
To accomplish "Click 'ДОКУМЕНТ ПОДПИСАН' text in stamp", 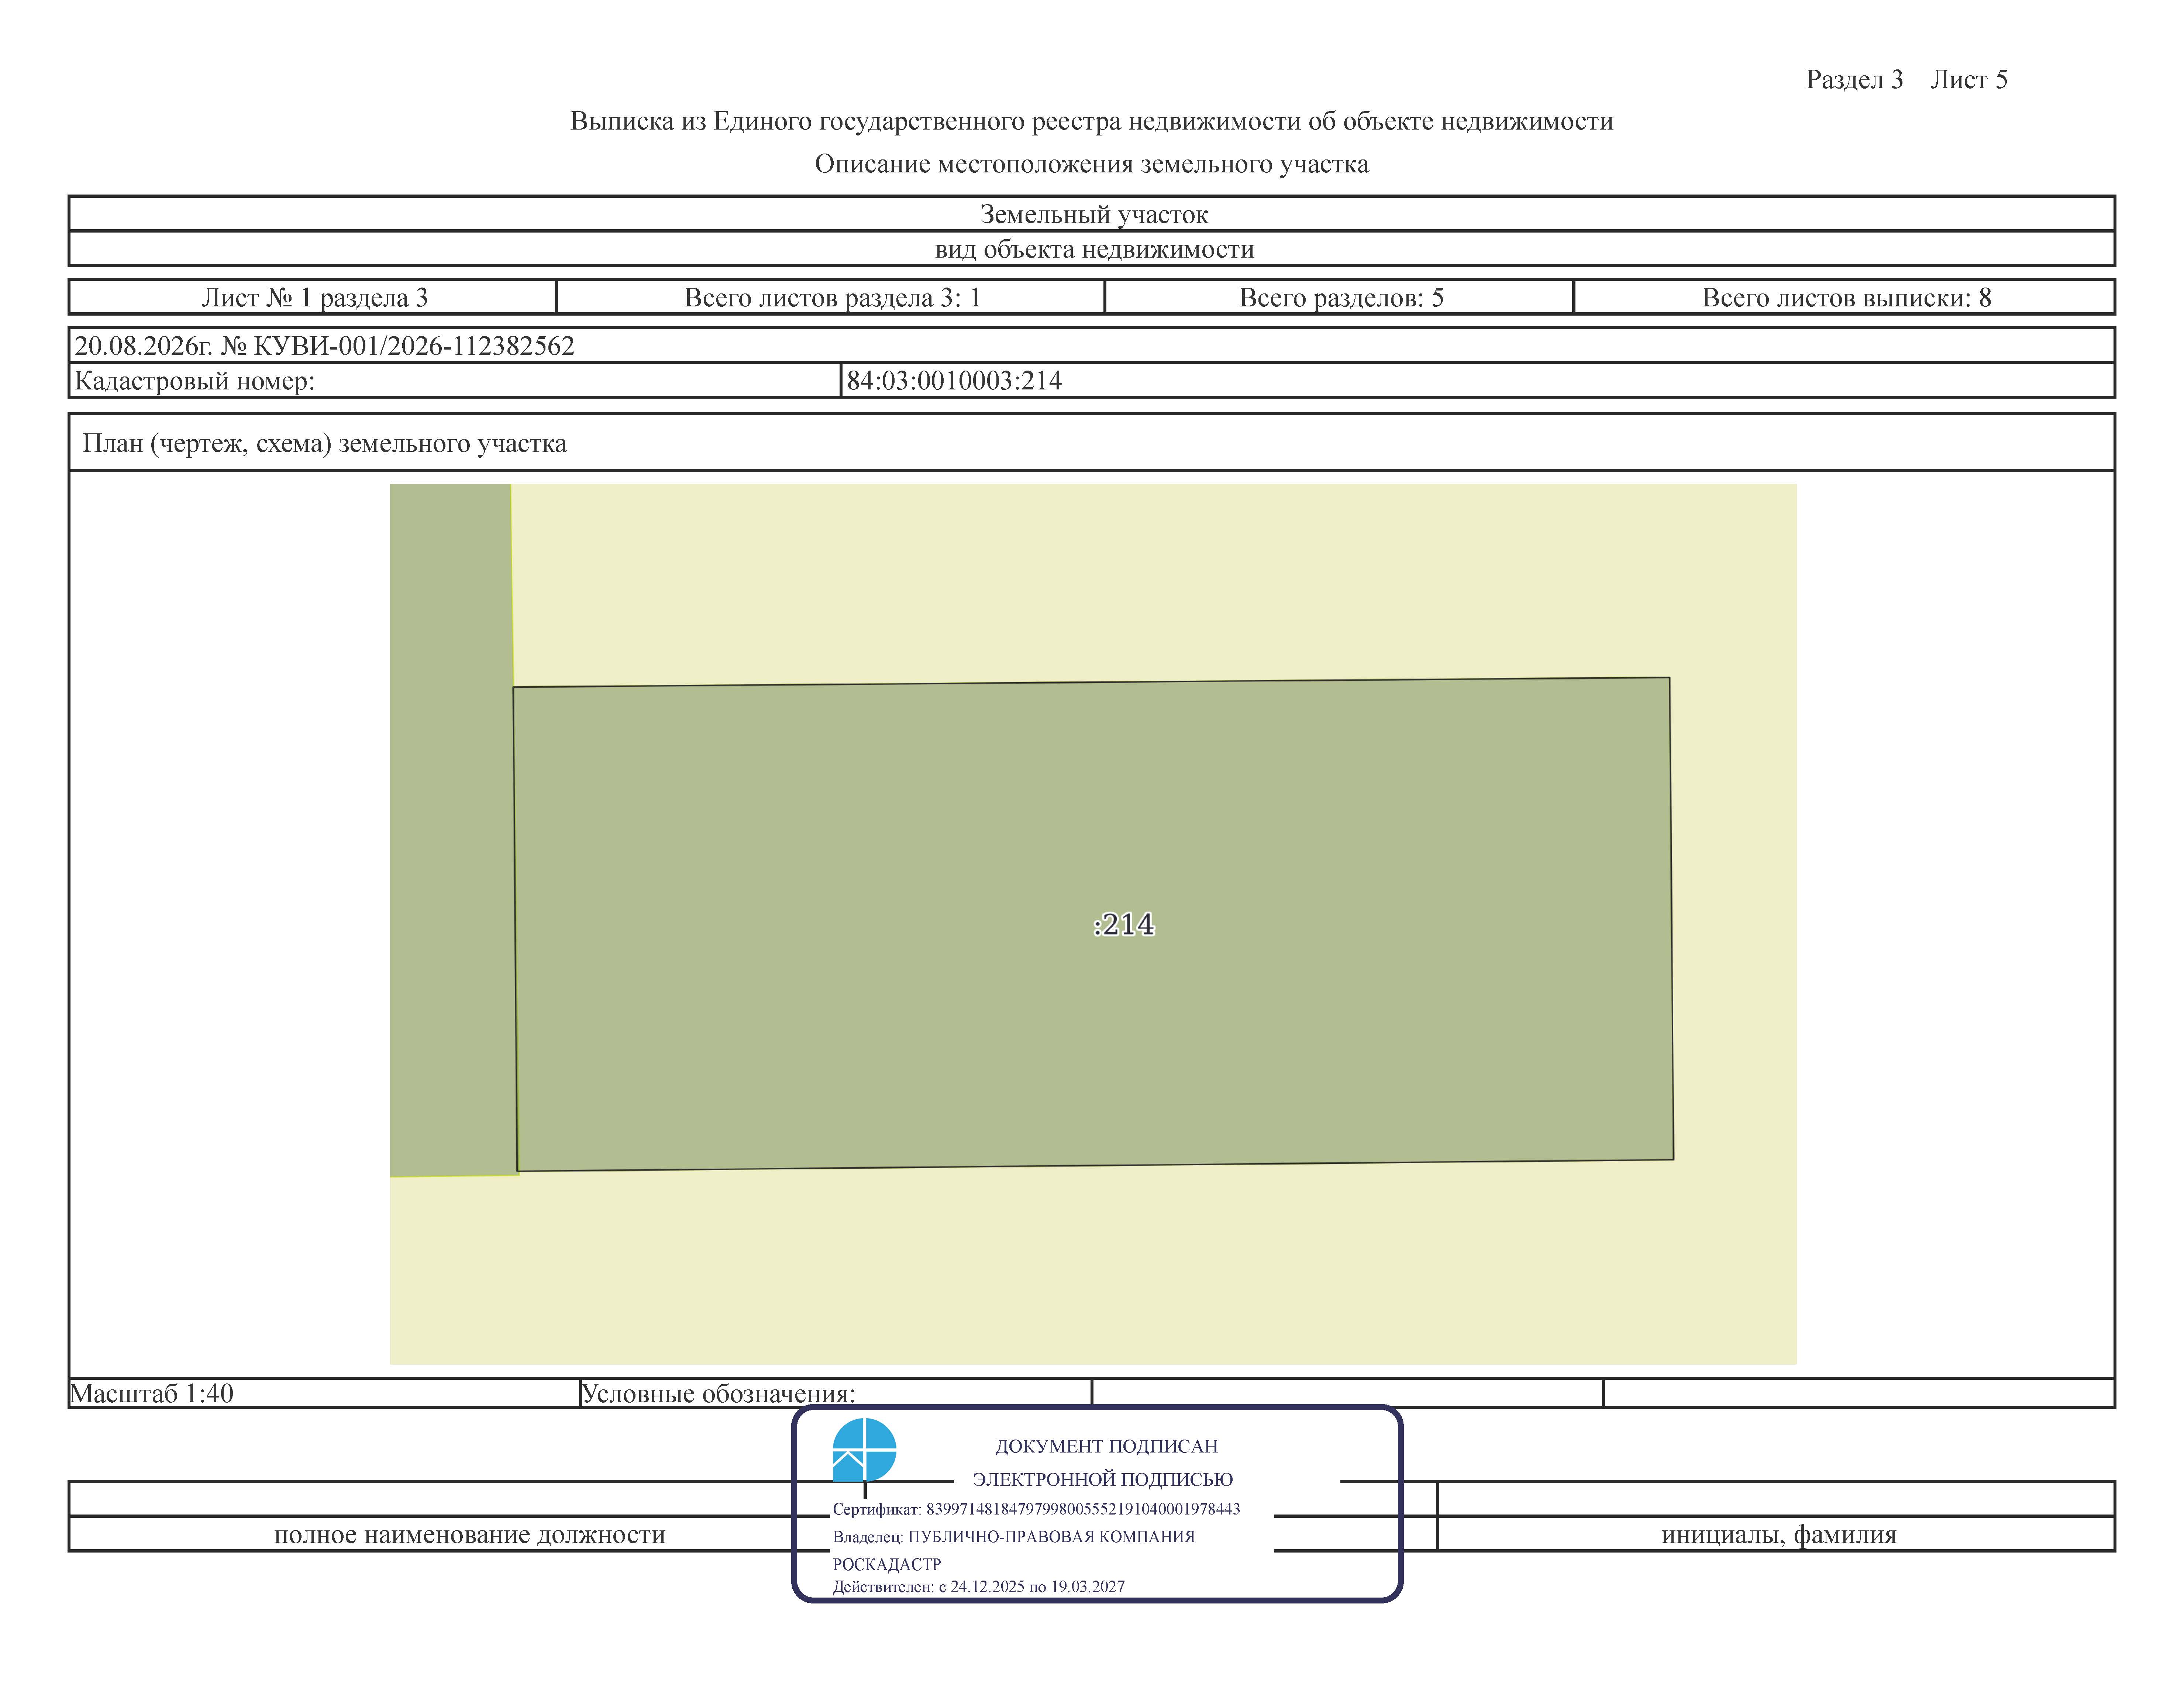I will pos(1106,1446).
